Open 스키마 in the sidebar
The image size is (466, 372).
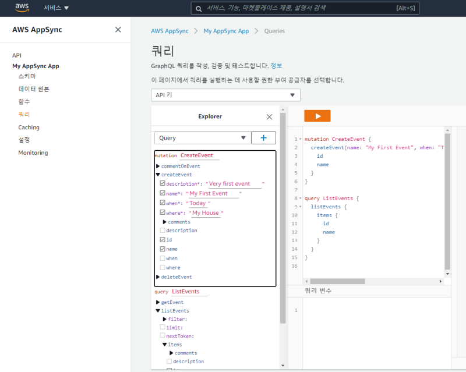pyautogui.click(x=27, y=76)
